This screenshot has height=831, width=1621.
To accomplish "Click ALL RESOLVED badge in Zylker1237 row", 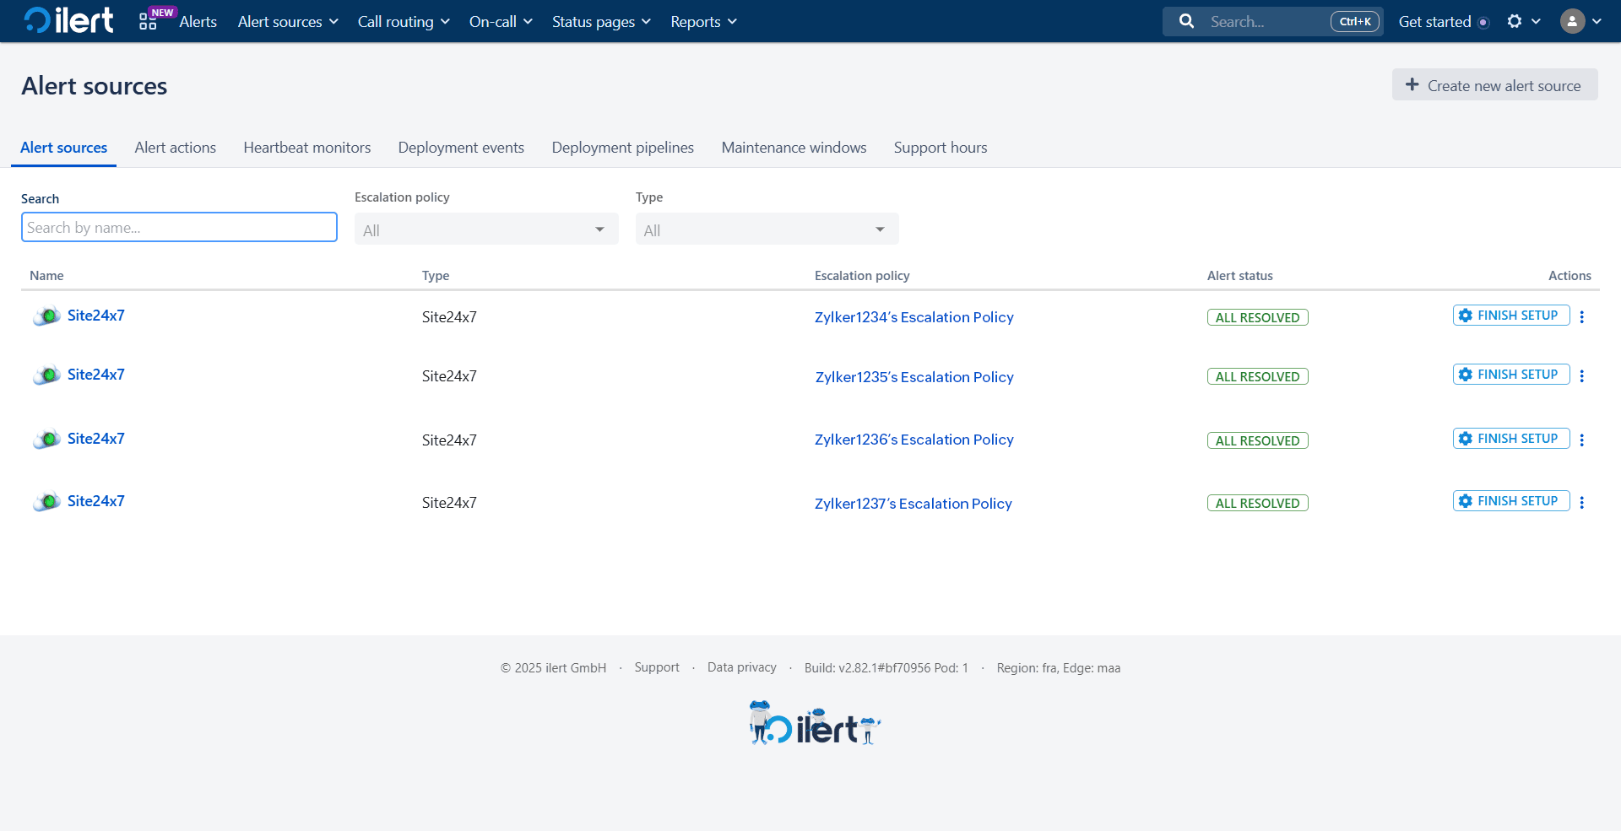I will pos(1258,503).
